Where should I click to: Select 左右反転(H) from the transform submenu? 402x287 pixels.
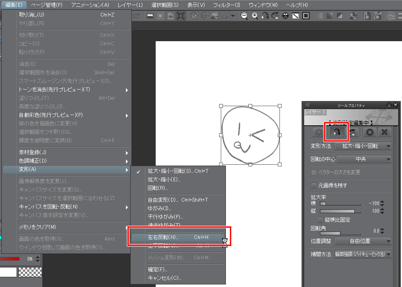163,237
